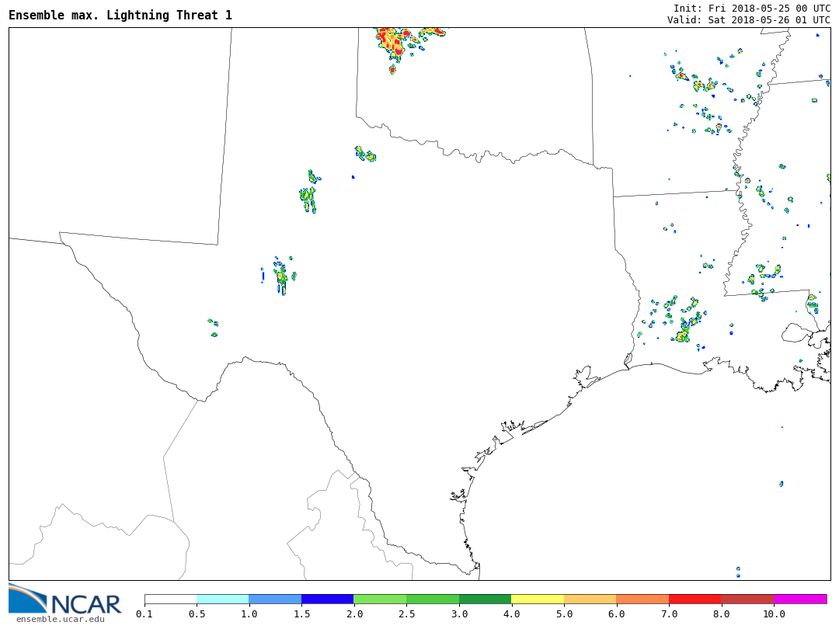Image resolution: width=839 pixels, height=629 pixels.
Task: Click the storm cell cluster in west-central Texas
Action: point(281,276)
